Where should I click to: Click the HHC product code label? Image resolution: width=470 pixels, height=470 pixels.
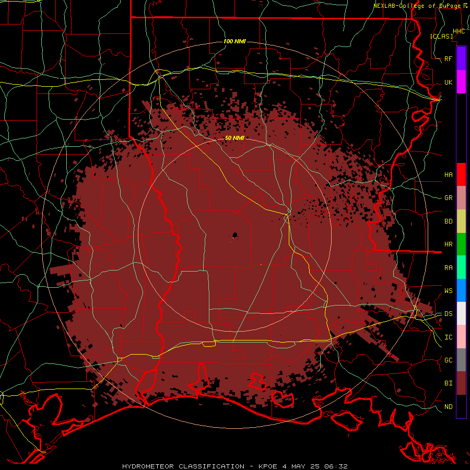tap(459, 31)
